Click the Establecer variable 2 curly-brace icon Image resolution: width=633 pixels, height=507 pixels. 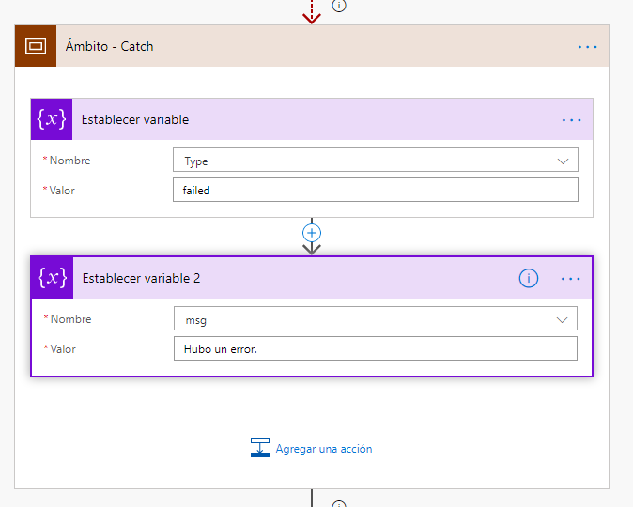52,278
